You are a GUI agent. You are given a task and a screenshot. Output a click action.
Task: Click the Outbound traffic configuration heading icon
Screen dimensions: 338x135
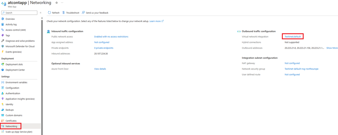(239, 31)
